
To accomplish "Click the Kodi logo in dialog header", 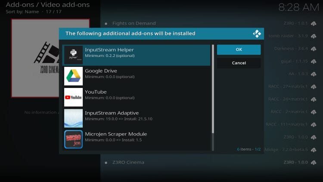I will pyautogui.click(x=257, y=34).
